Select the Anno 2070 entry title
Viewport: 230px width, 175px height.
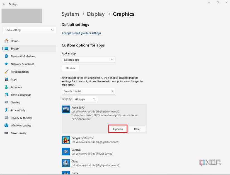pyautogui.click(x=78, y=108)
